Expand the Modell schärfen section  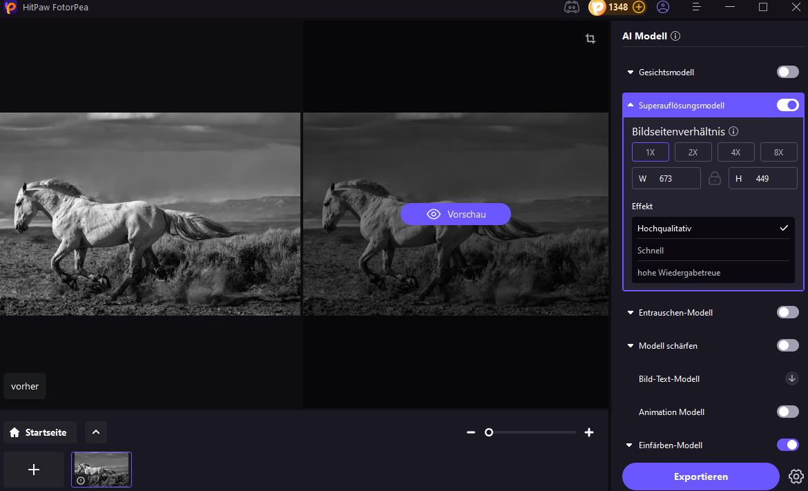pos(631,346)
